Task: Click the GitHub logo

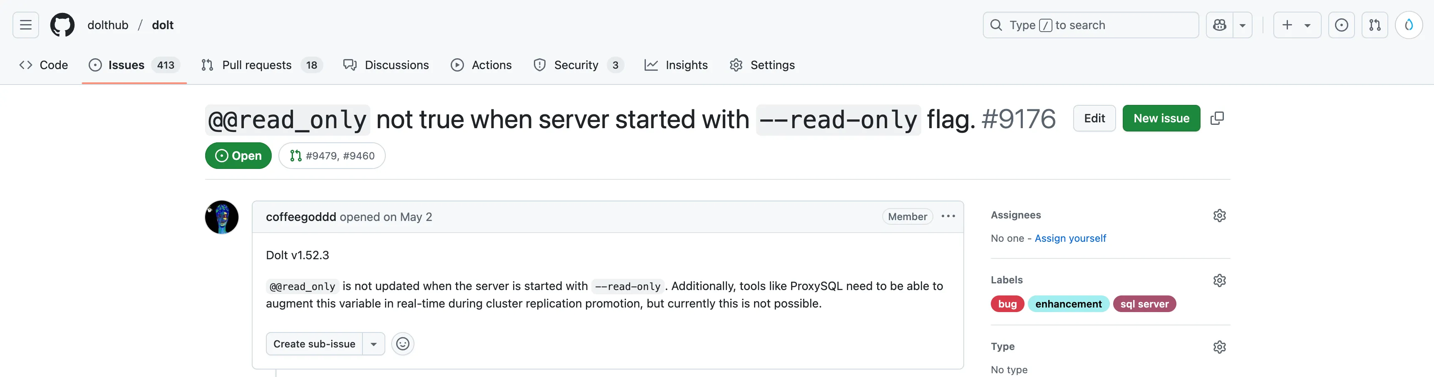Action: coord(62,25)
